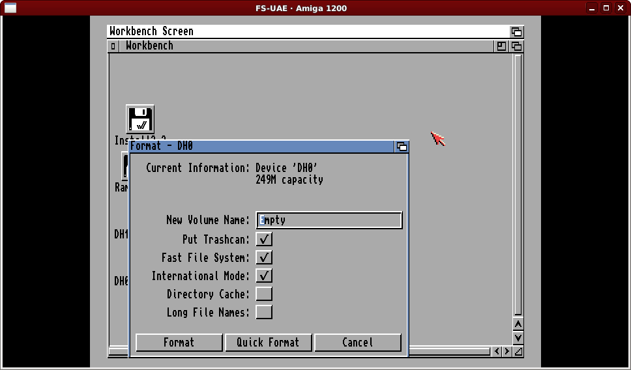Click the Format - DH0 title bar
Screen dimensions: 631x370
point(261,147)
